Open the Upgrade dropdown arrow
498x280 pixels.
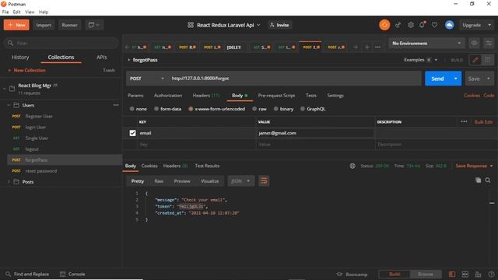[x=489, y=25]
